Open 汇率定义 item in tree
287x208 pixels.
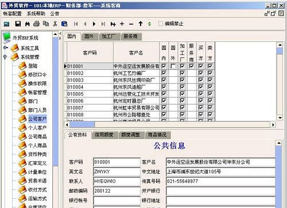coord(37,163)
